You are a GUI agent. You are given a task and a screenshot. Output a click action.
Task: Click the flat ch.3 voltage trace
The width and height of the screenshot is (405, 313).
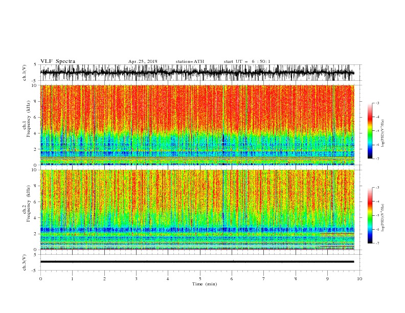tap(197, 262)
